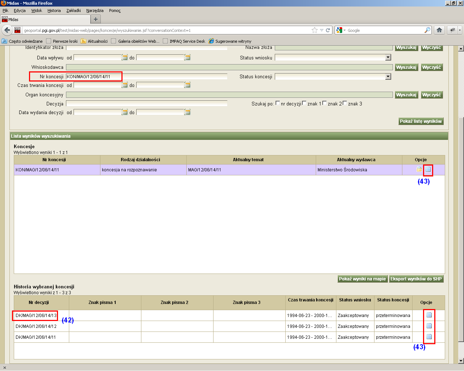Bookmark this page with the star icon

pyautogui.click(x=315, y=30)
